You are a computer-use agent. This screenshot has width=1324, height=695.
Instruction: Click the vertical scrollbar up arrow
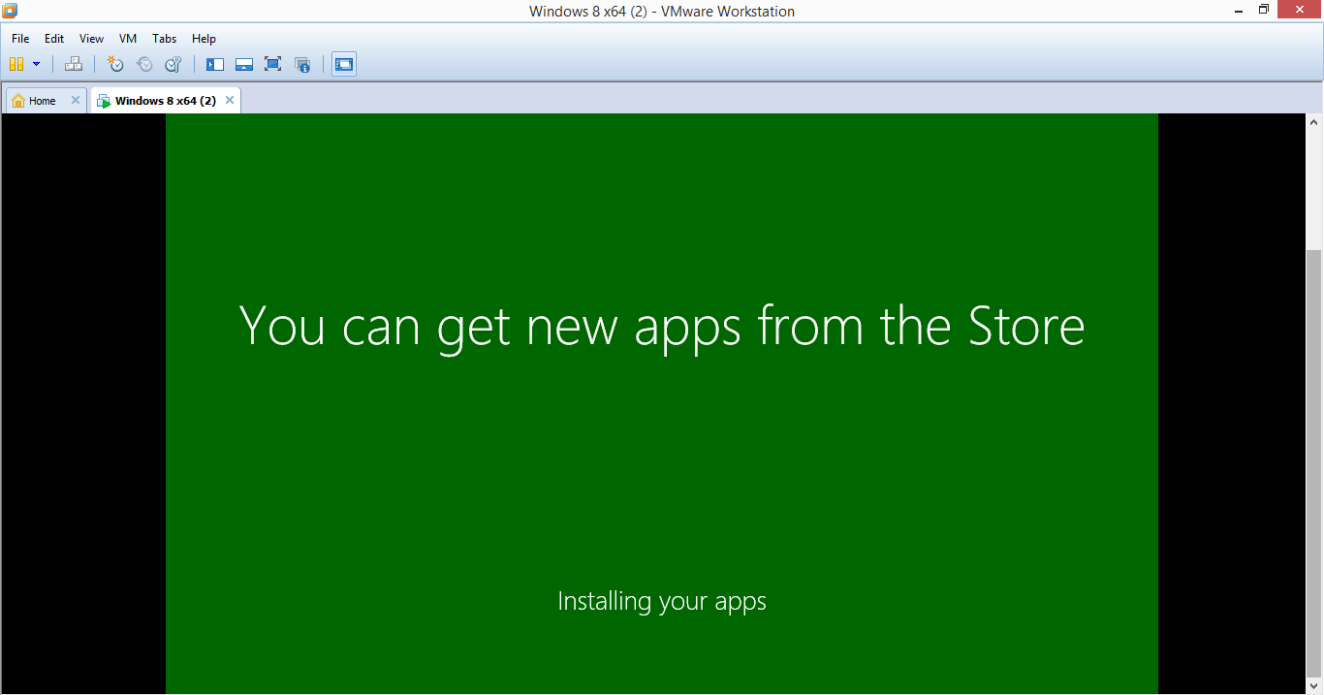1314,122
